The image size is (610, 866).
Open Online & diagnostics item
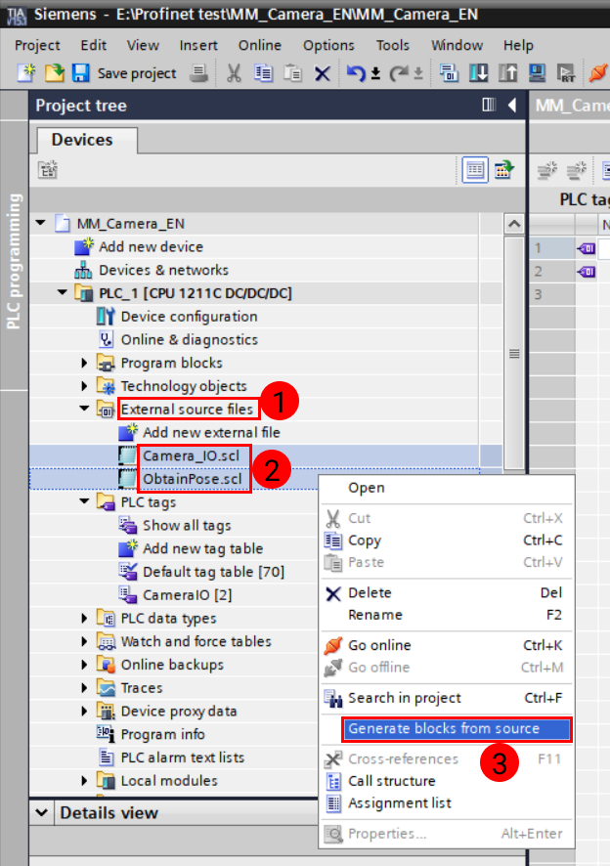pyautogui.click(x=189, y=340)
